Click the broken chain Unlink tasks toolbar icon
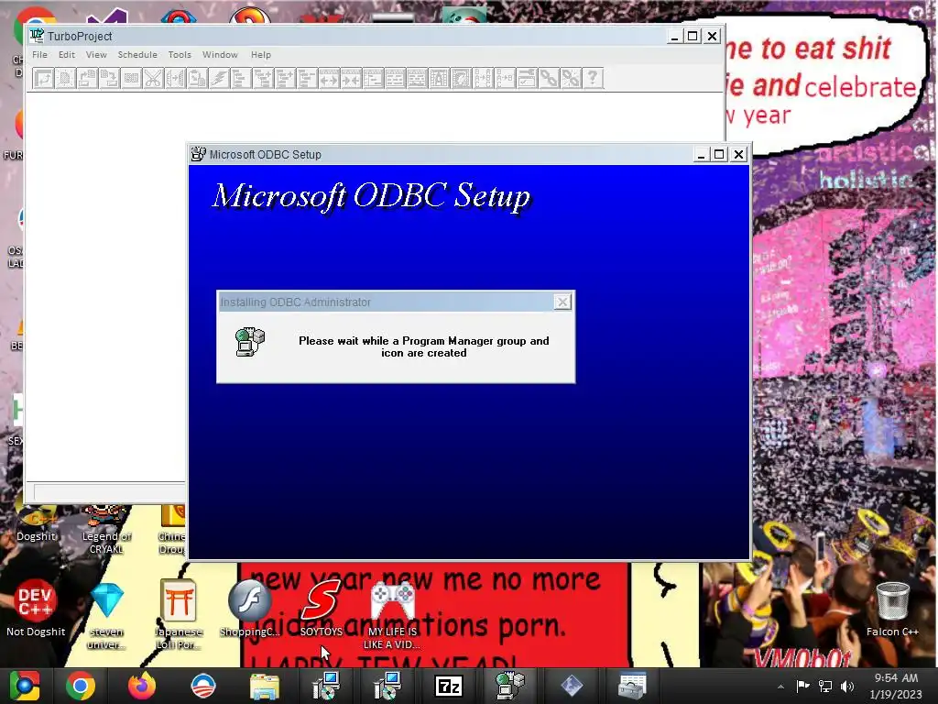The image size is (938, 704). click(571, 79)
